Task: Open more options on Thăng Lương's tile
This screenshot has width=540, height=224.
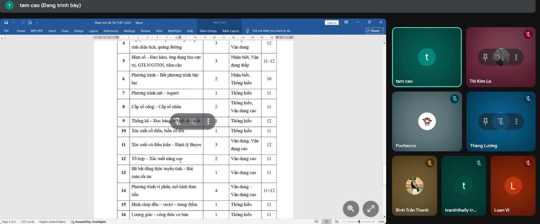Action: (516, 121)
